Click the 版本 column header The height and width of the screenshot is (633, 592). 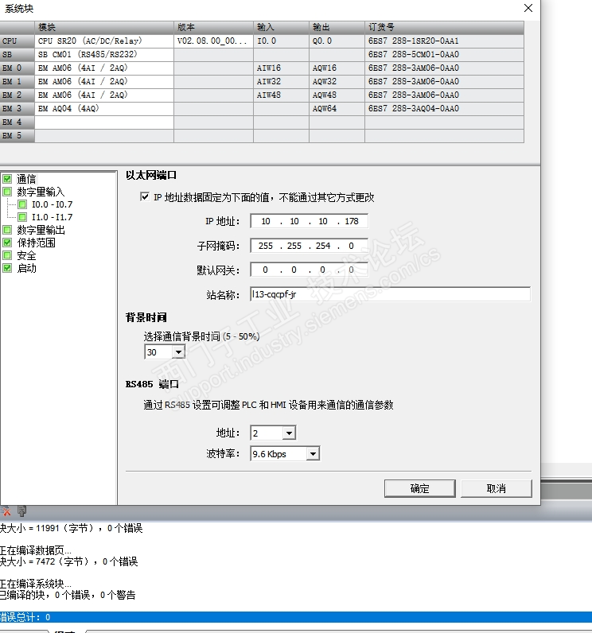pyautogui.click(x=213, y=28)
